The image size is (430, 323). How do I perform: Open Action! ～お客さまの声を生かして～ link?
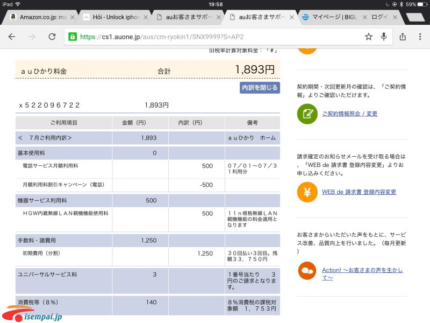362,274
